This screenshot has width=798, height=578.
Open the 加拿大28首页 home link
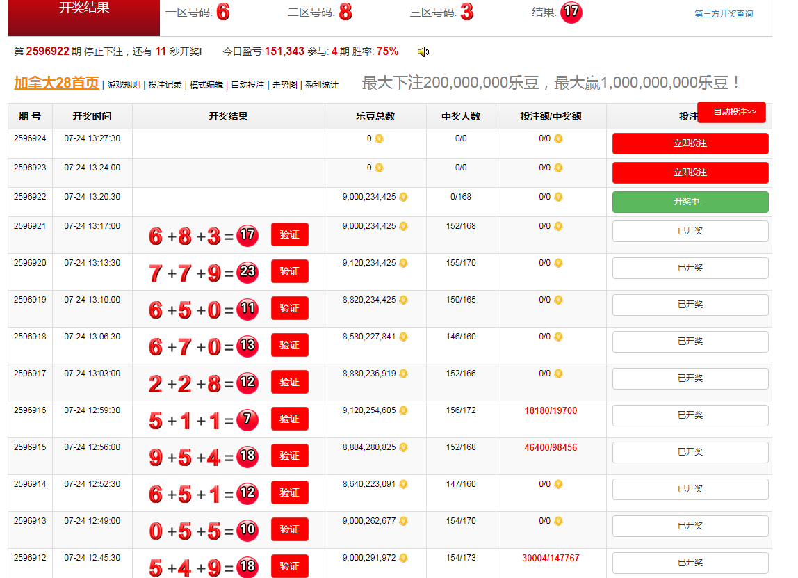[x=56, y=83]
